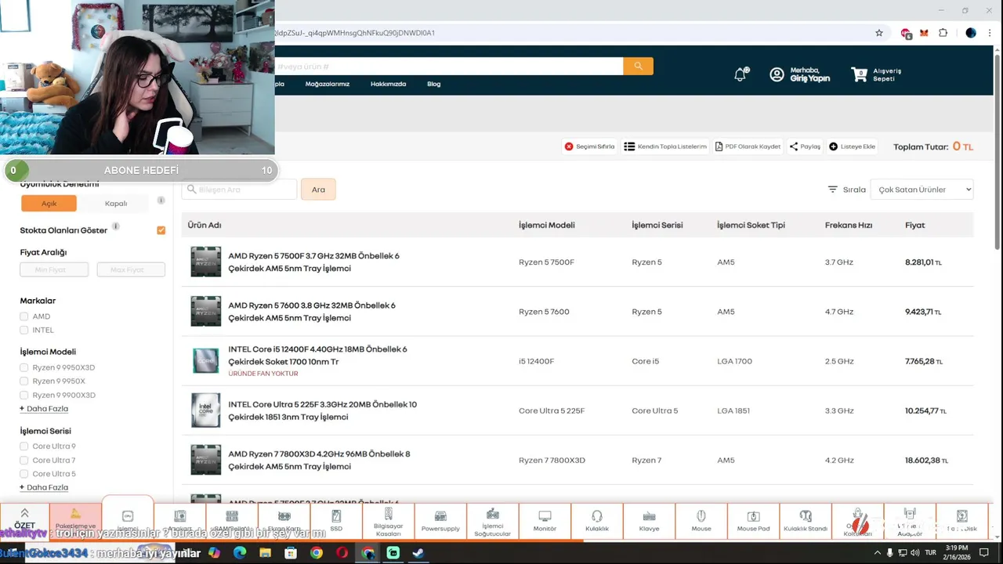The width and height of the screenshot is (1003, 564).
Task: Open Kendin Topla Listelerim lists
Action: [x=665, y=146]
